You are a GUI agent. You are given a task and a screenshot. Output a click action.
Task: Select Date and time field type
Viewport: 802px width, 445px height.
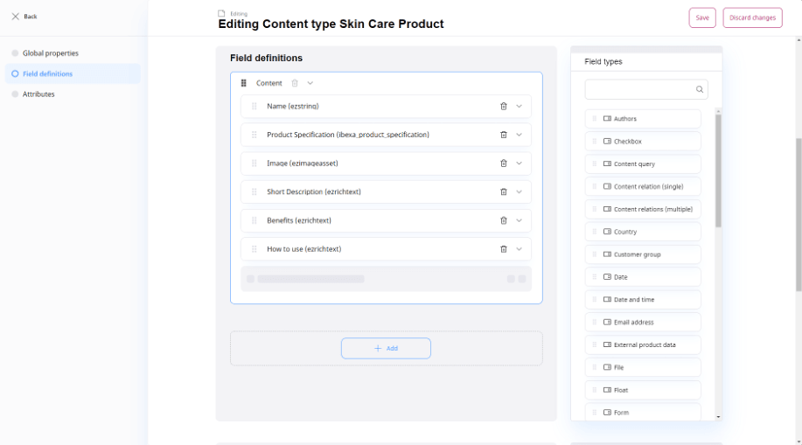pos(643,300)
